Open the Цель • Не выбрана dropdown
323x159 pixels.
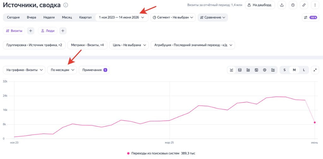pos(129,45)
